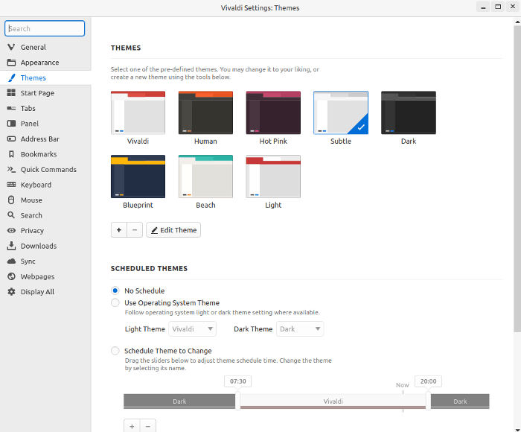This screenshot has width=521, height=432.
Task: Click the Mouse icon in sidebar
Action: [x=11, y=200]
